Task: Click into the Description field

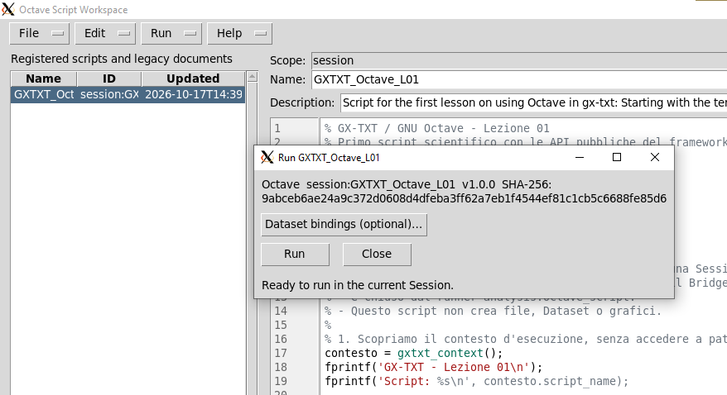Action: click(534, 102)
